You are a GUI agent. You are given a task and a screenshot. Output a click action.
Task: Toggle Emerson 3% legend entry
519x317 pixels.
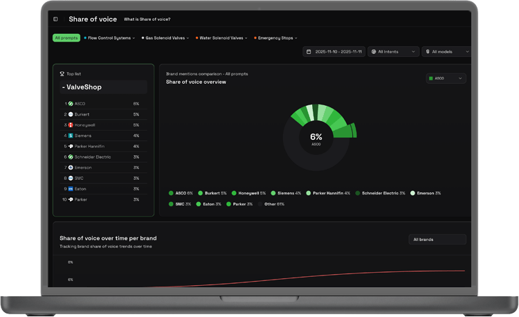click(x=426, y=193)
